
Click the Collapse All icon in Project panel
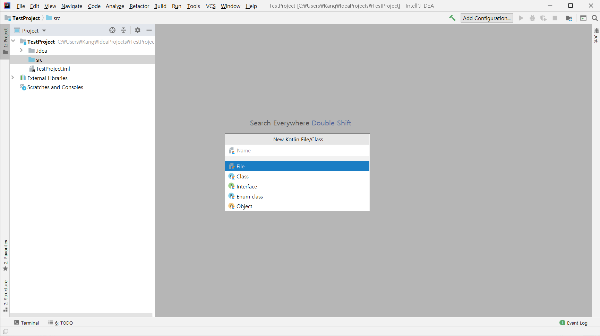tap(123, 30)
